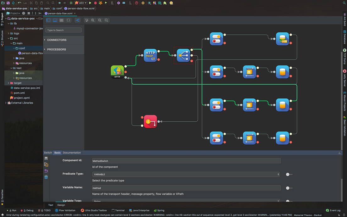Image resolution: width=347 pixels, height=217 pixels.
Task: Select the flow routing icon in the designer toolbar
Action: tap(78, 20)
